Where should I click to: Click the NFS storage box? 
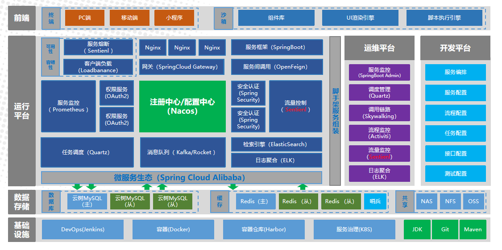450,201
